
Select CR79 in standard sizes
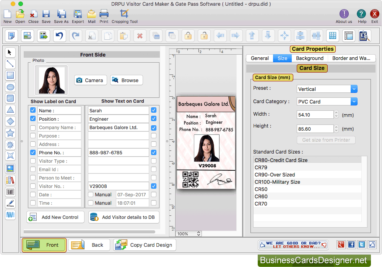[x=308, y=167]
